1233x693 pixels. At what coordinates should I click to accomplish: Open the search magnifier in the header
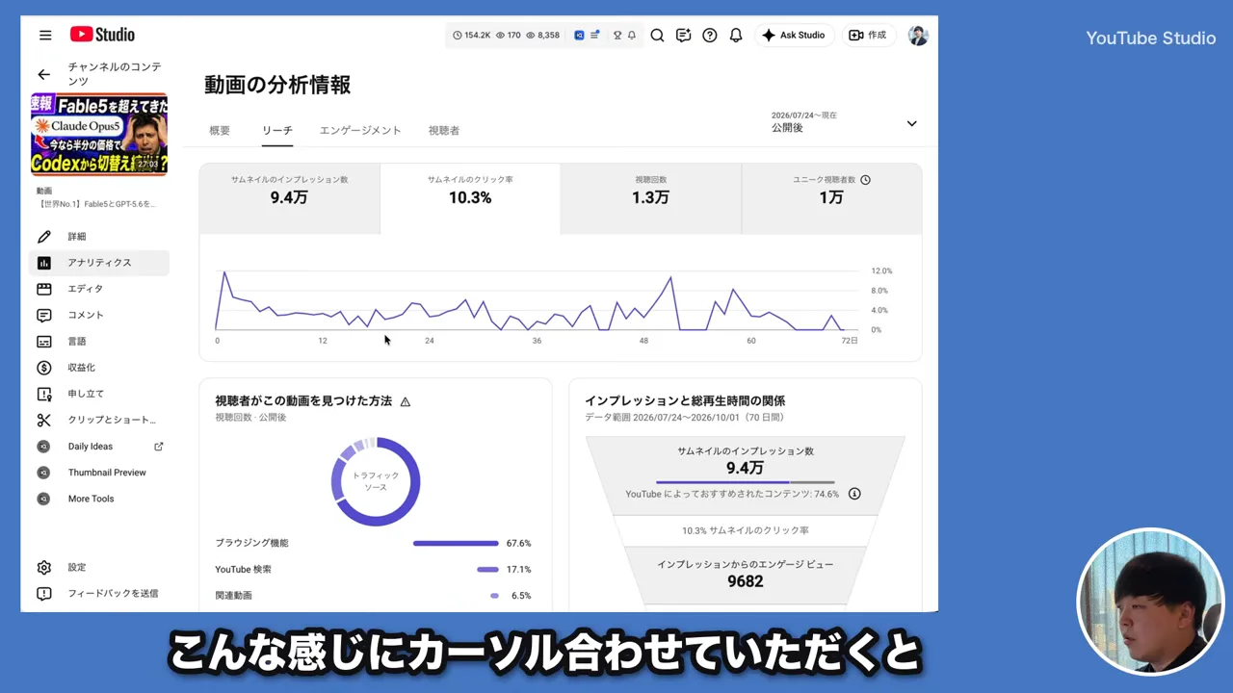click(657, 36)
